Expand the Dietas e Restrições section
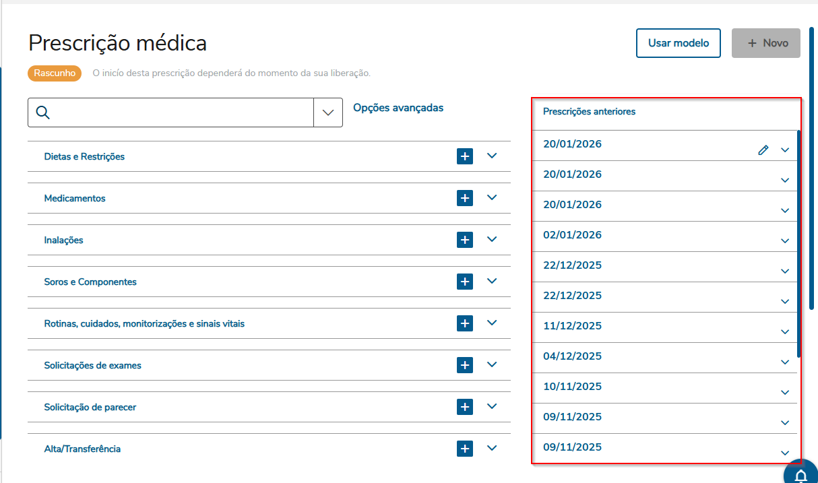Viewport: 818px width, 483px height. tap(492, 156)
